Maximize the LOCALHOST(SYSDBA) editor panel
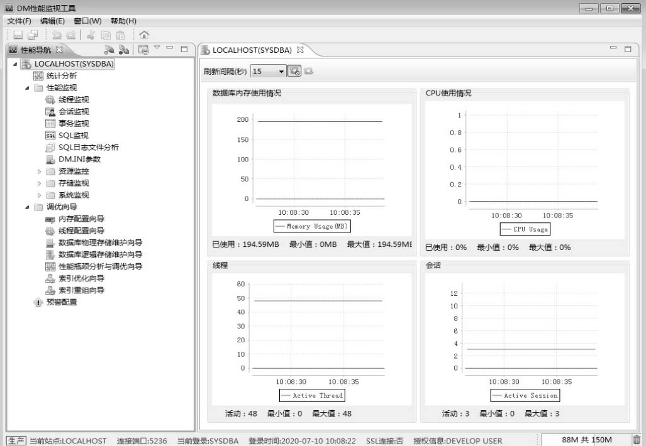Screen dimensions: 646x446 (x=627, y=49)
